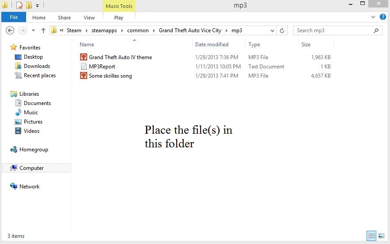Select the Grand Theft Auto IV theme file
This screenshot has width=390, height=244.
pyautogui.click(x=120, y=57)
